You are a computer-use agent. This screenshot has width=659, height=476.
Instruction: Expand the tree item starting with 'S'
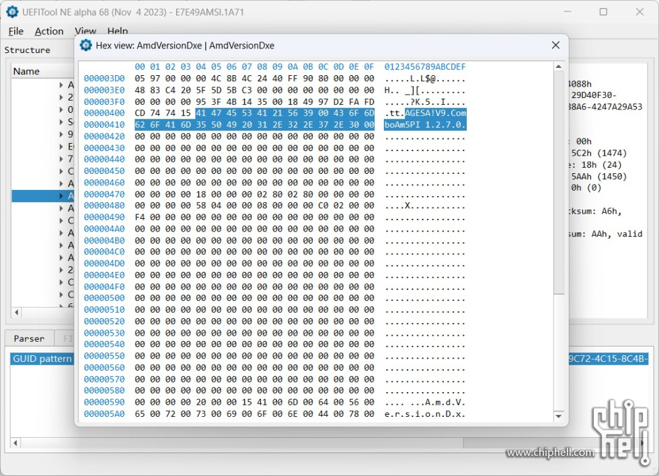62,122
